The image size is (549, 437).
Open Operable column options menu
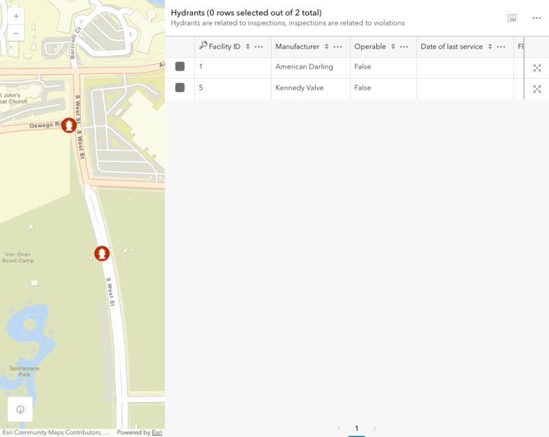coord(405,46)
